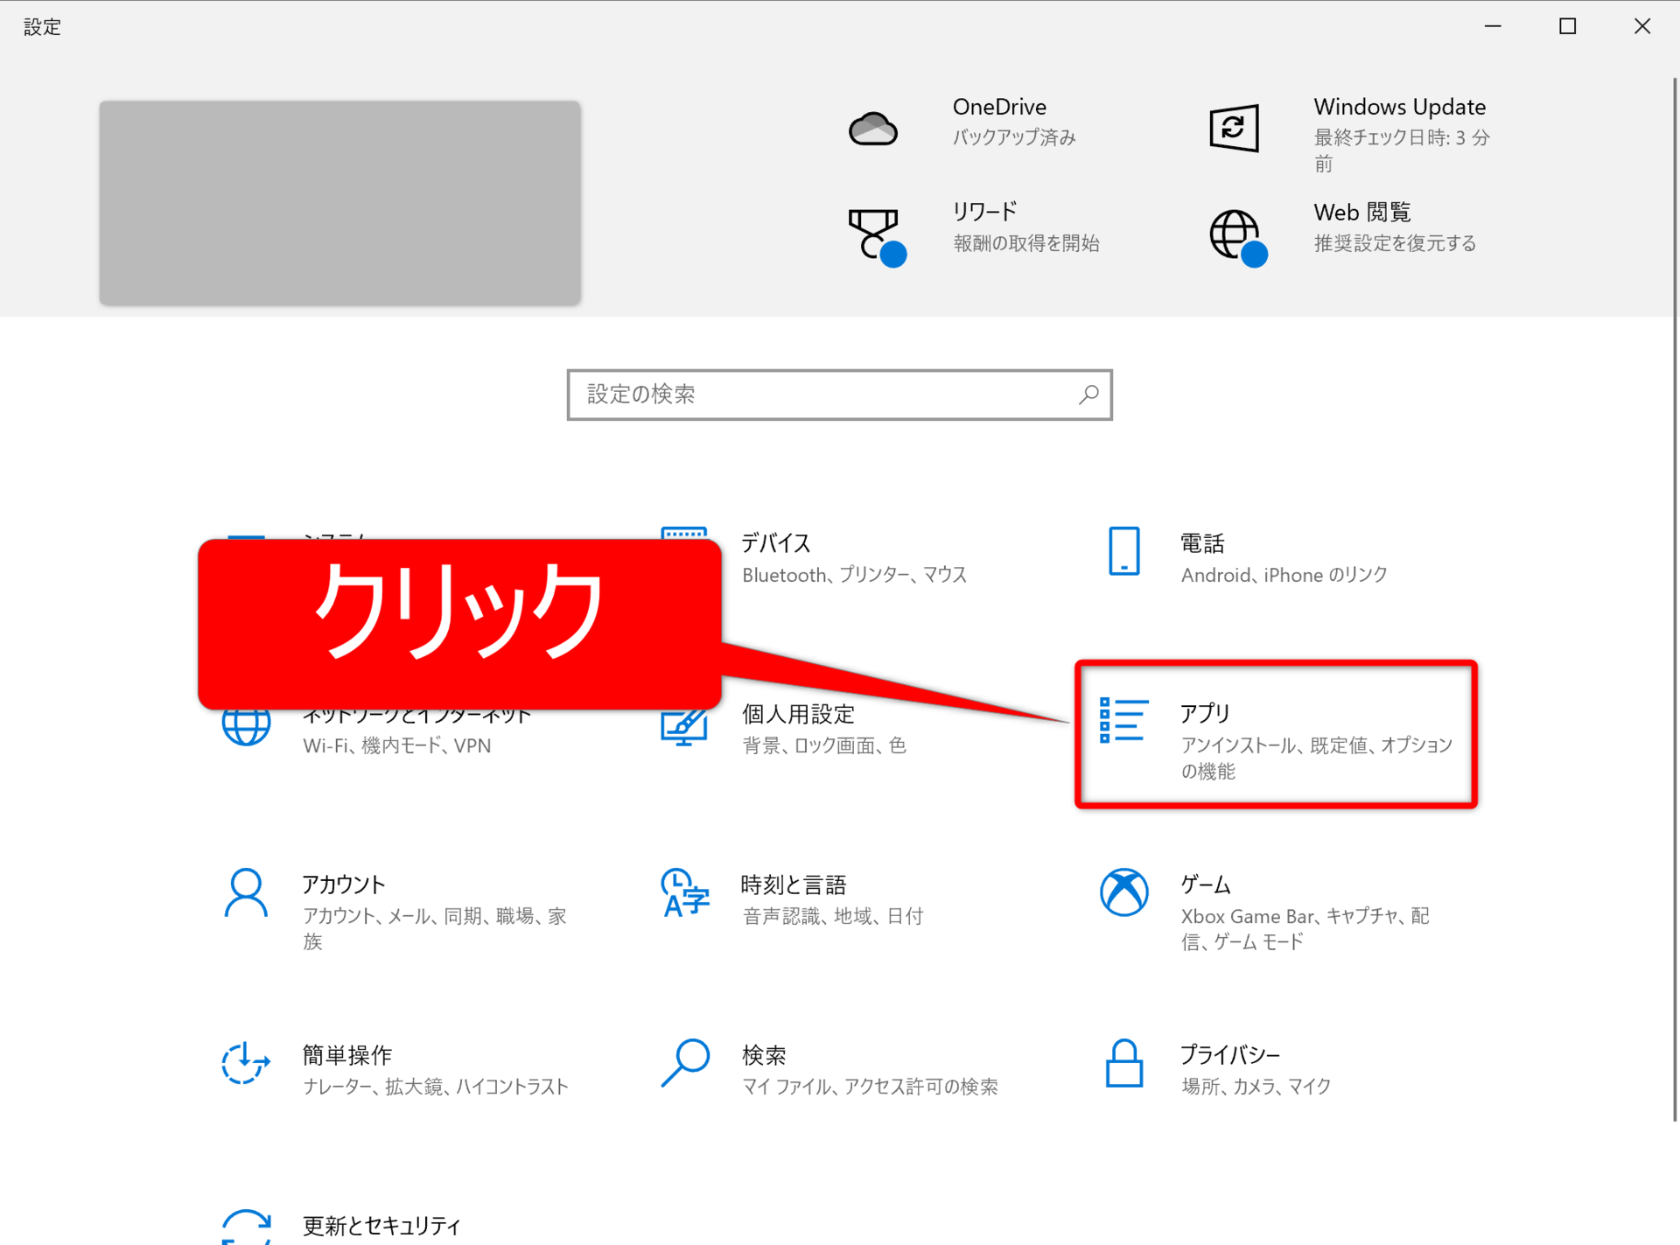This screenshot has width=1680, height=1245.
Task: Open 個人用設定 personalization settings
Action: click(797, 715)
